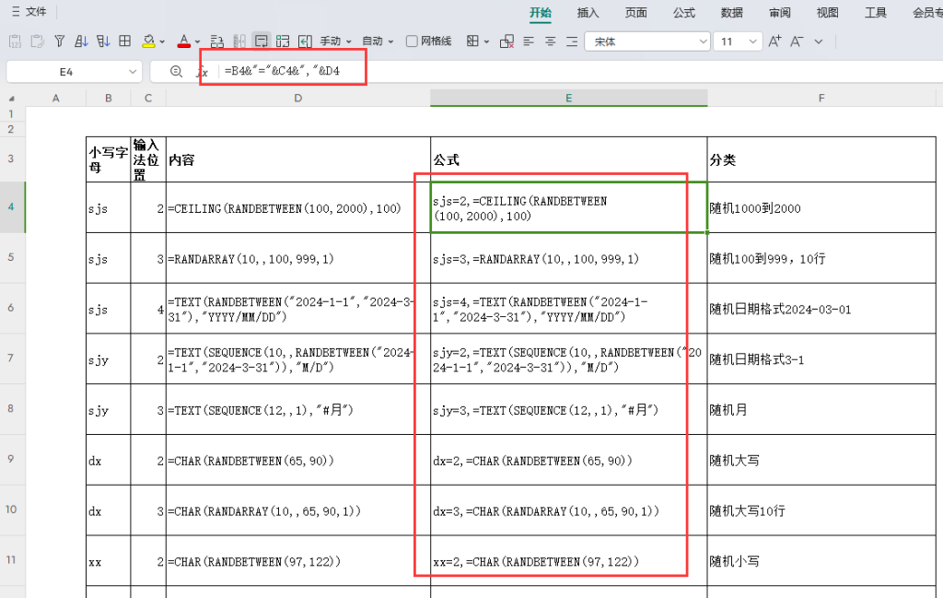Switch to the 数据 tab
This screenshot has width=943, height=598.
pyautogui.click(x=731, y=13)
